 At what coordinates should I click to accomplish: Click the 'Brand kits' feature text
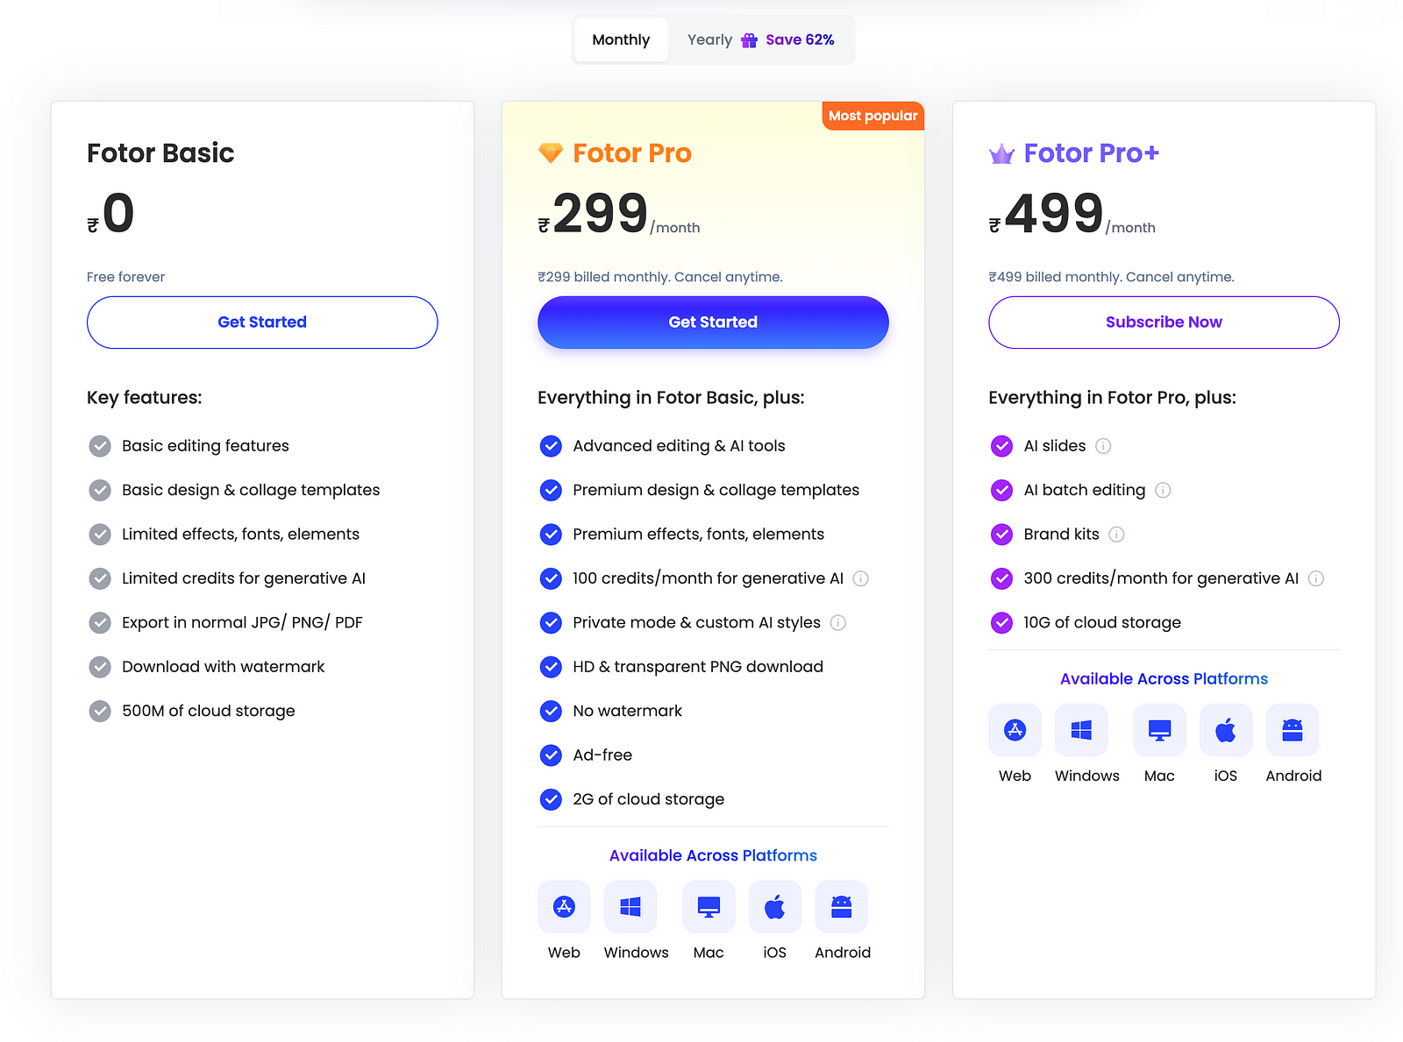click(x=1062, y=535)
